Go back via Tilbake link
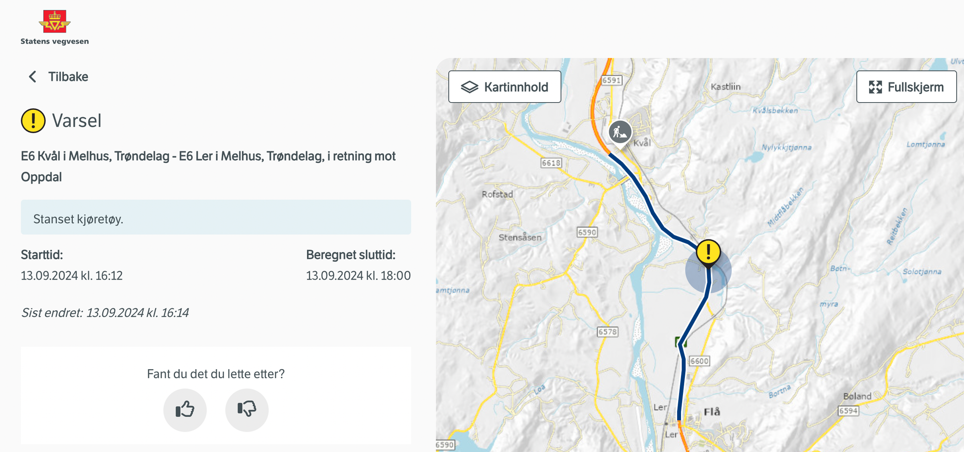 [68, 77]
